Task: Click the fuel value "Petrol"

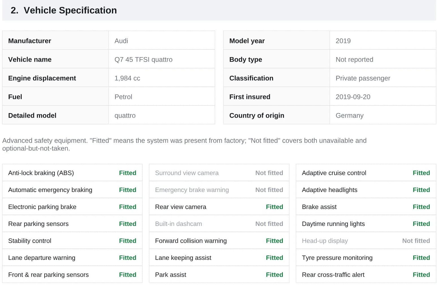Action: pyautogui.click(x=123, y=97)
